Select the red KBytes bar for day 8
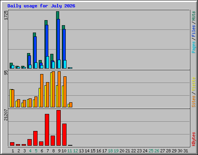This screenshot has width=198, height=155. (53, 141)
